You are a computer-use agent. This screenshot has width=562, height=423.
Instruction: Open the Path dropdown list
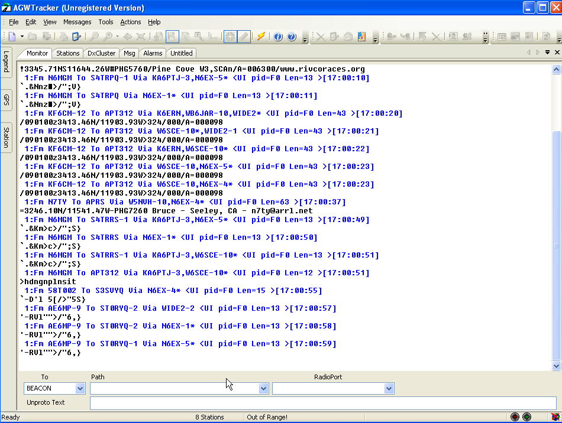264,388
